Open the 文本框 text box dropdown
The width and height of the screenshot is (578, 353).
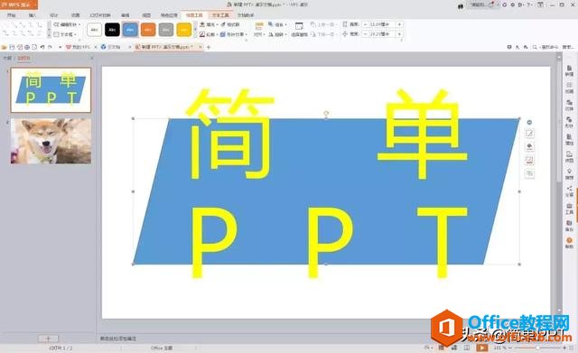coord(65,34)
